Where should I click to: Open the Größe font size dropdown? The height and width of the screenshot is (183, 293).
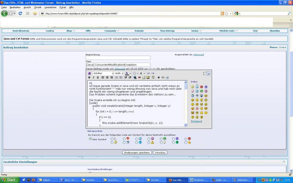[119, 73]
